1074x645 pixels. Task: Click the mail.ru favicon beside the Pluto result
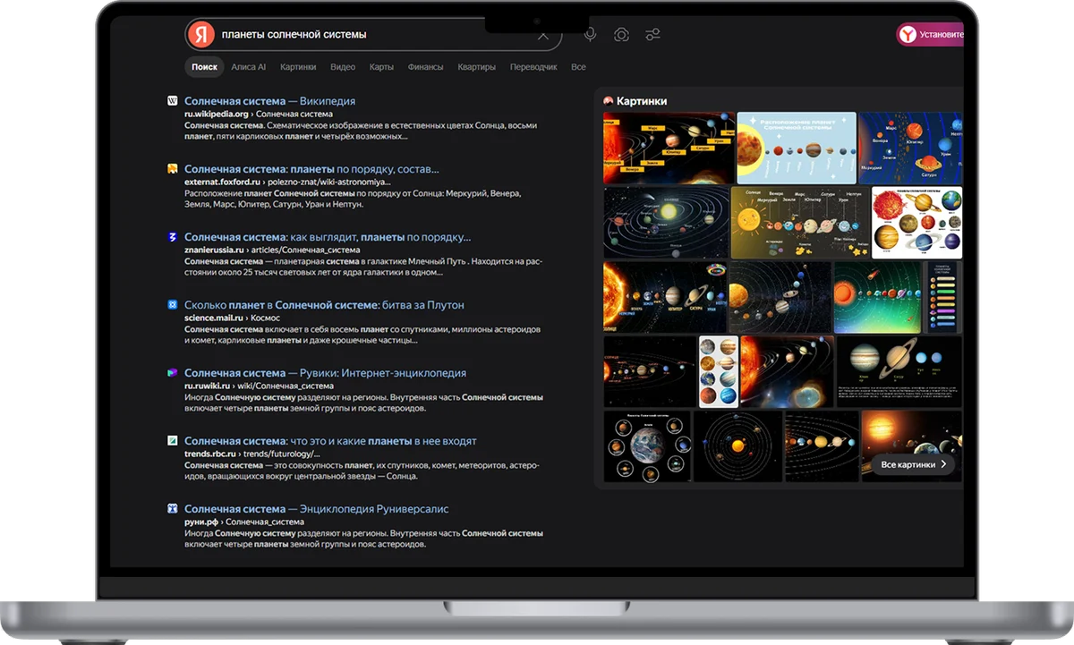[x=172, y=304]
